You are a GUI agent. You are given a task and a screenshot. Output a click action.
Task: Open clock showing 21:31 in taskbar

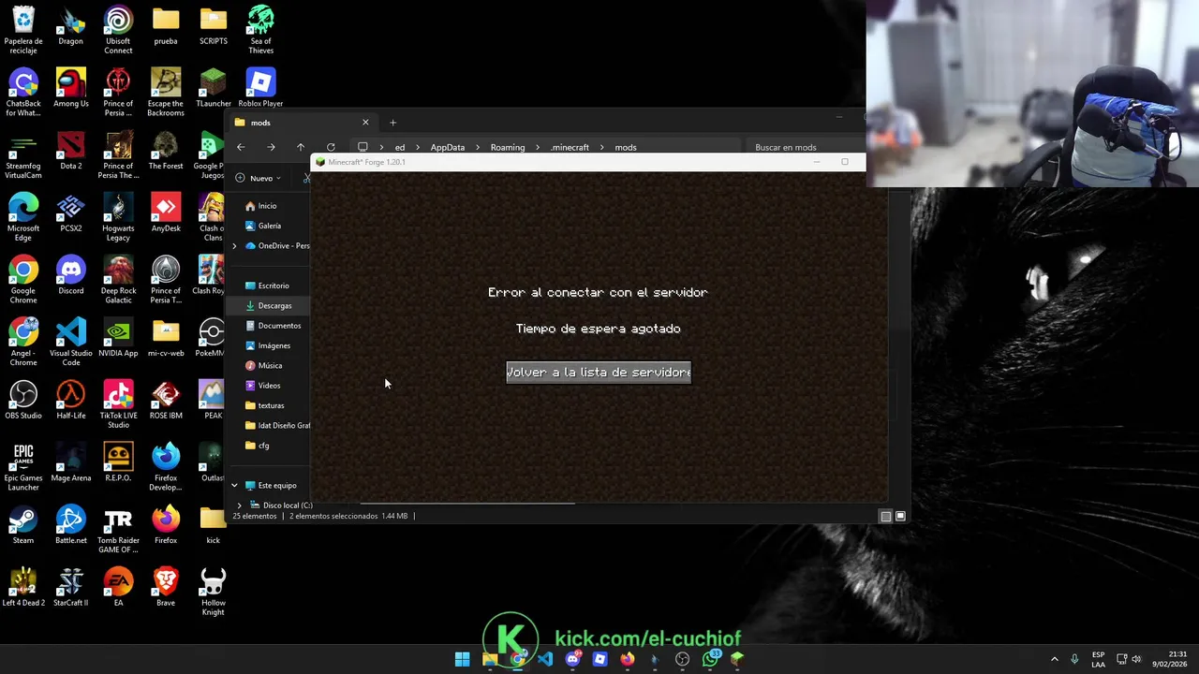pyautogui.click(x=1170, y=659)
